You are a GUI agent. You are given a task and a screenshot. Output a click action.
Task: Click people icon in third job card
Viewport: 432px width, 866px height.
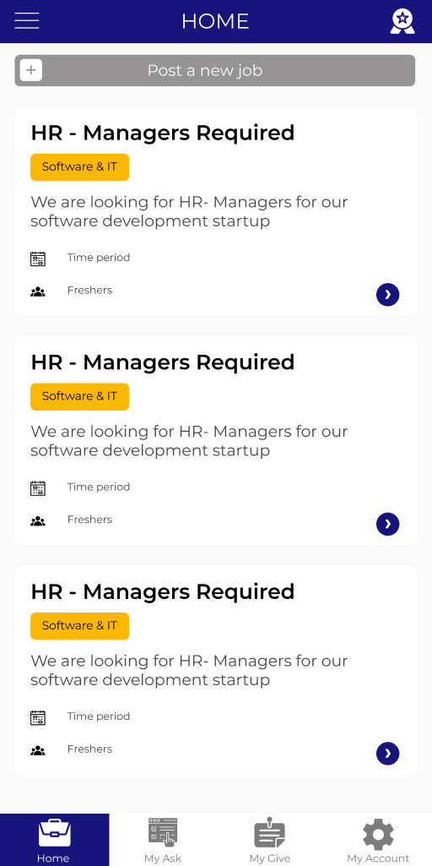(38, 750)
